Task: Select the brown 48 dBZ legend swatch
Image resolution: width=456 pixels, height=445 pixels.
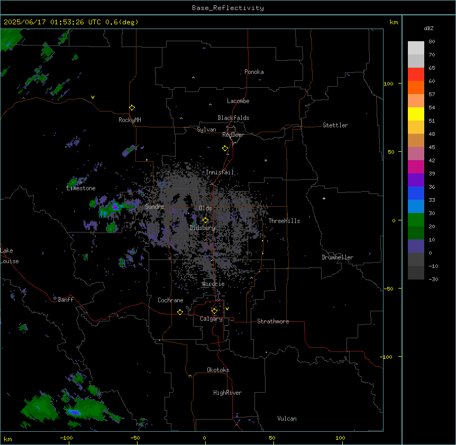Action: (x=416, y=140)
